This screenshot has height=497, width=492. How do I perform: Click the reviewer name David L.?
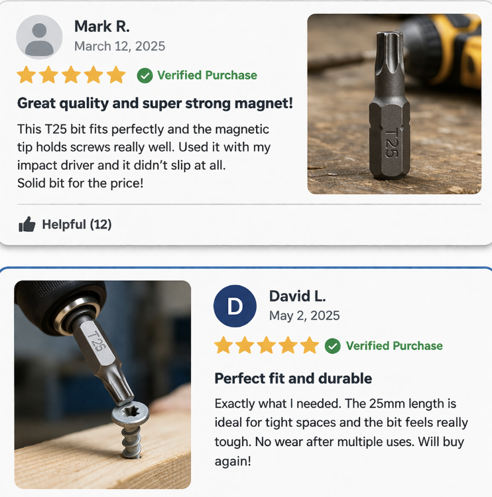(297, 296)
